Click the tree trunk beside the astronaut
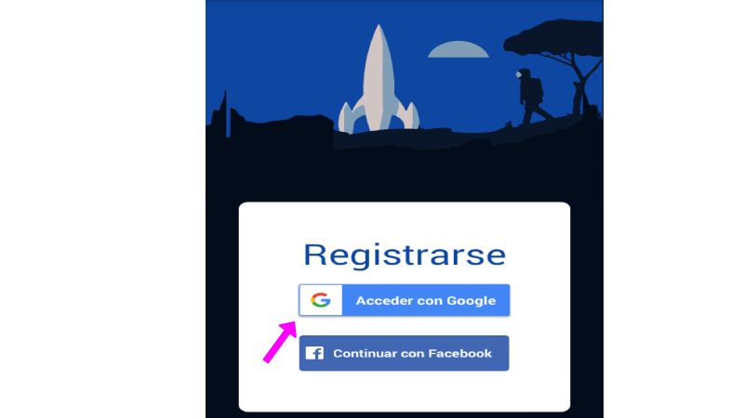Viewport: 744px width, 418px height. [x=578, y=95]
